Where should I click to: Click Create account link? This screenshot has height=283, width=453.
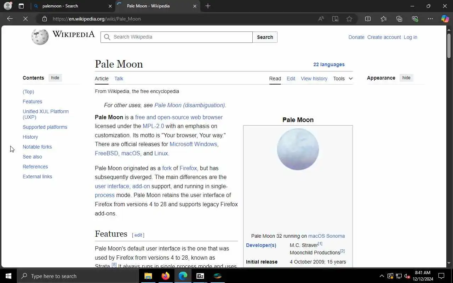click(384, 37)
